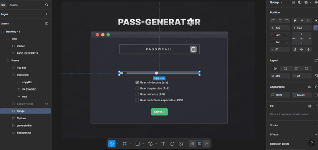Click the slider thumb on range control
The image size is (318, 150).
tap(156, 73)
